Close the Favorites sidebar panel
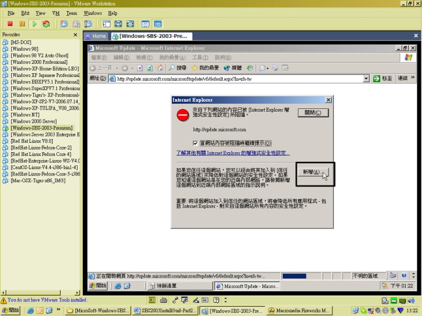Image resolution: width=422 pixels, height=316 pixels. pos(75,35)
